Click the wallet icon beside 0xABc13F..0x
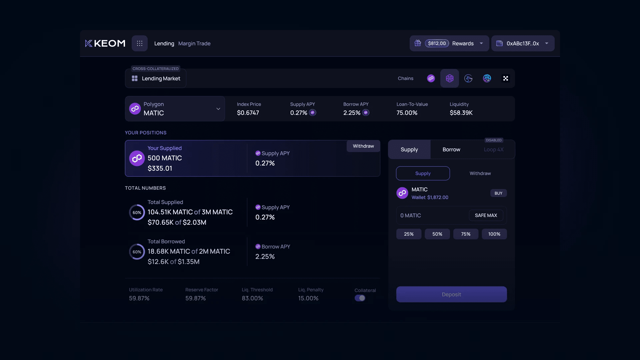 [x=499, y=43]
